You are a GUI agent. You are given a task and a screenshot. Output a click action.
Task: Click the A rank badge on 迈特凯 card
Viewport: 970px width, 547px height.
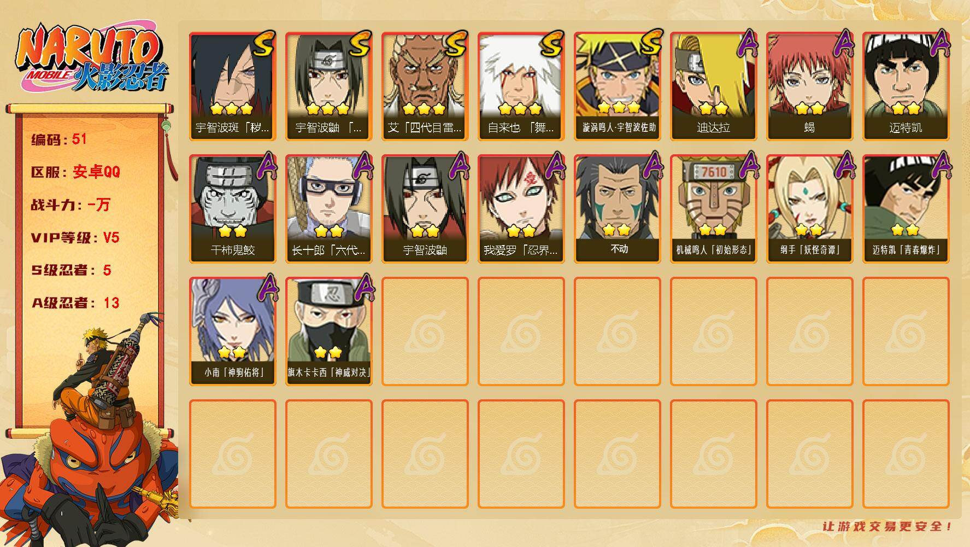tap(939, 43)
